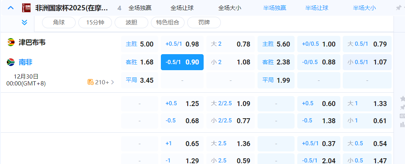Image resolution: width=405 pixels, height=164 pixels.
Task: Select 小 2 at 1.08
Action: [230, 62]
